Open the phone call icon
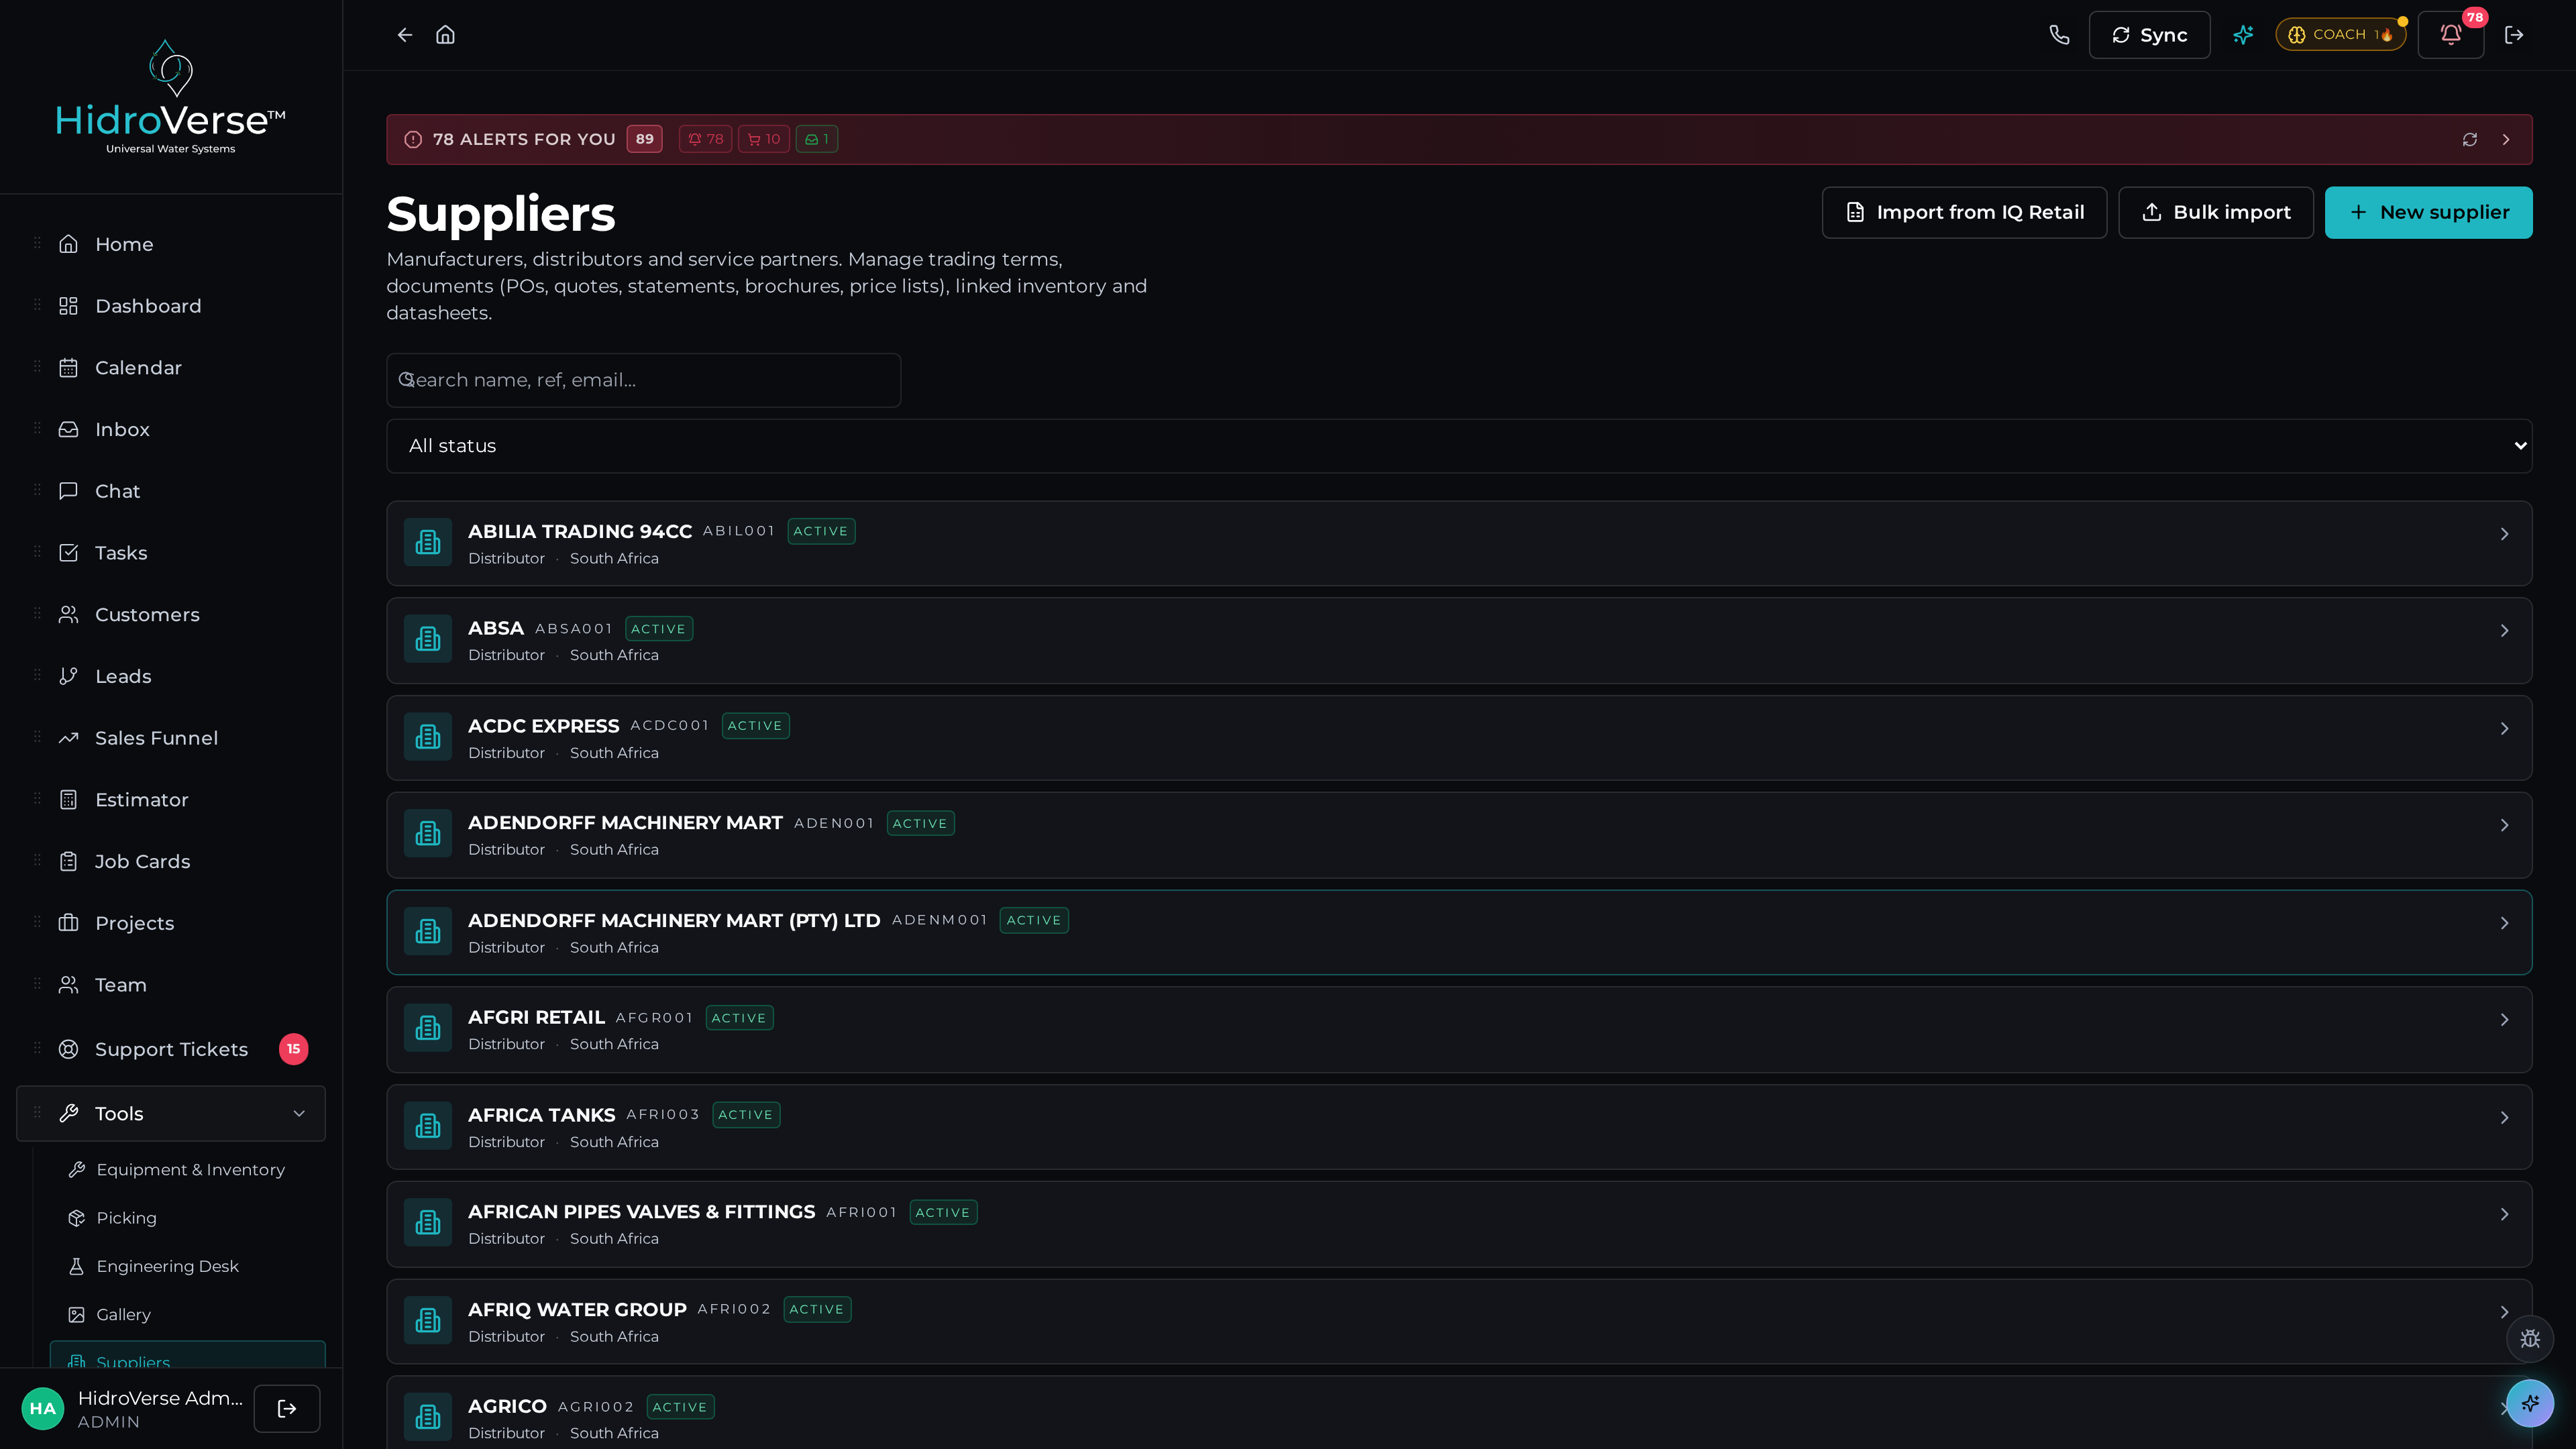Image resolution: width=2576 pixels, height=1449 pixels. click(x=2059, y=35)
